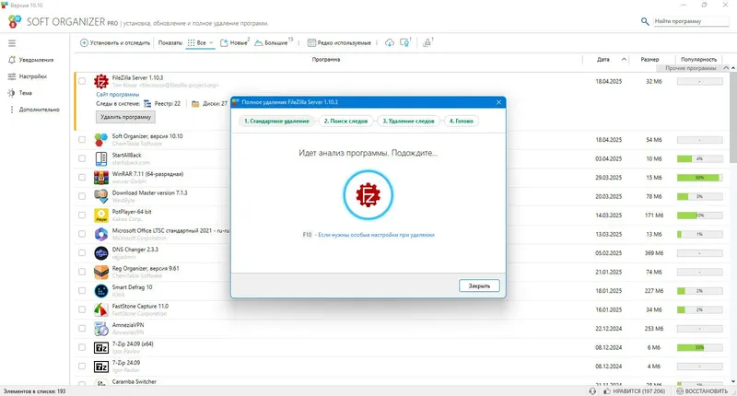Select step 2. Поиск следов tab

345,122
